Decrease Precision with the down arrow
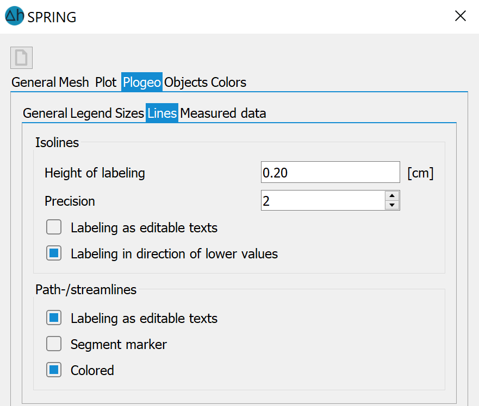The height and width of the screenshot is (406, 479). (x=392, y=205)
